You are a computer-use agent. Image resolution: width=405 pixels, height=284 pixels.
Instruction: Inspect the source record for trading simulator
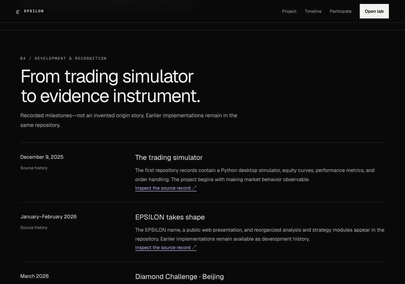click(166, 188)
